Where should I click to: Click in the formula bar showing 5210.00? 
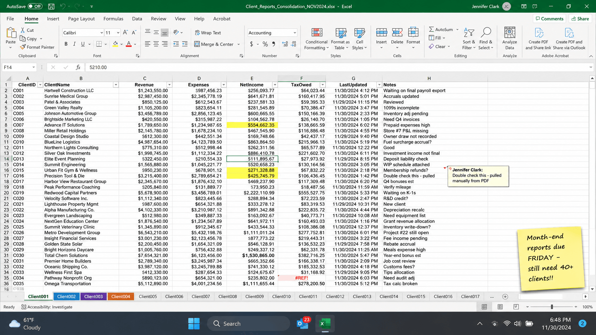[337, 67]
